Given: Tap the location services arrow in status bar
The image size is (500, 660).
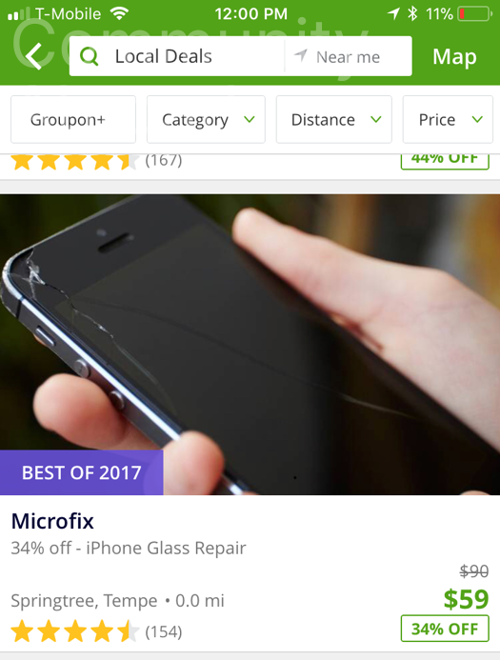Looking at the screenshot, I should (x=393, y=14).
